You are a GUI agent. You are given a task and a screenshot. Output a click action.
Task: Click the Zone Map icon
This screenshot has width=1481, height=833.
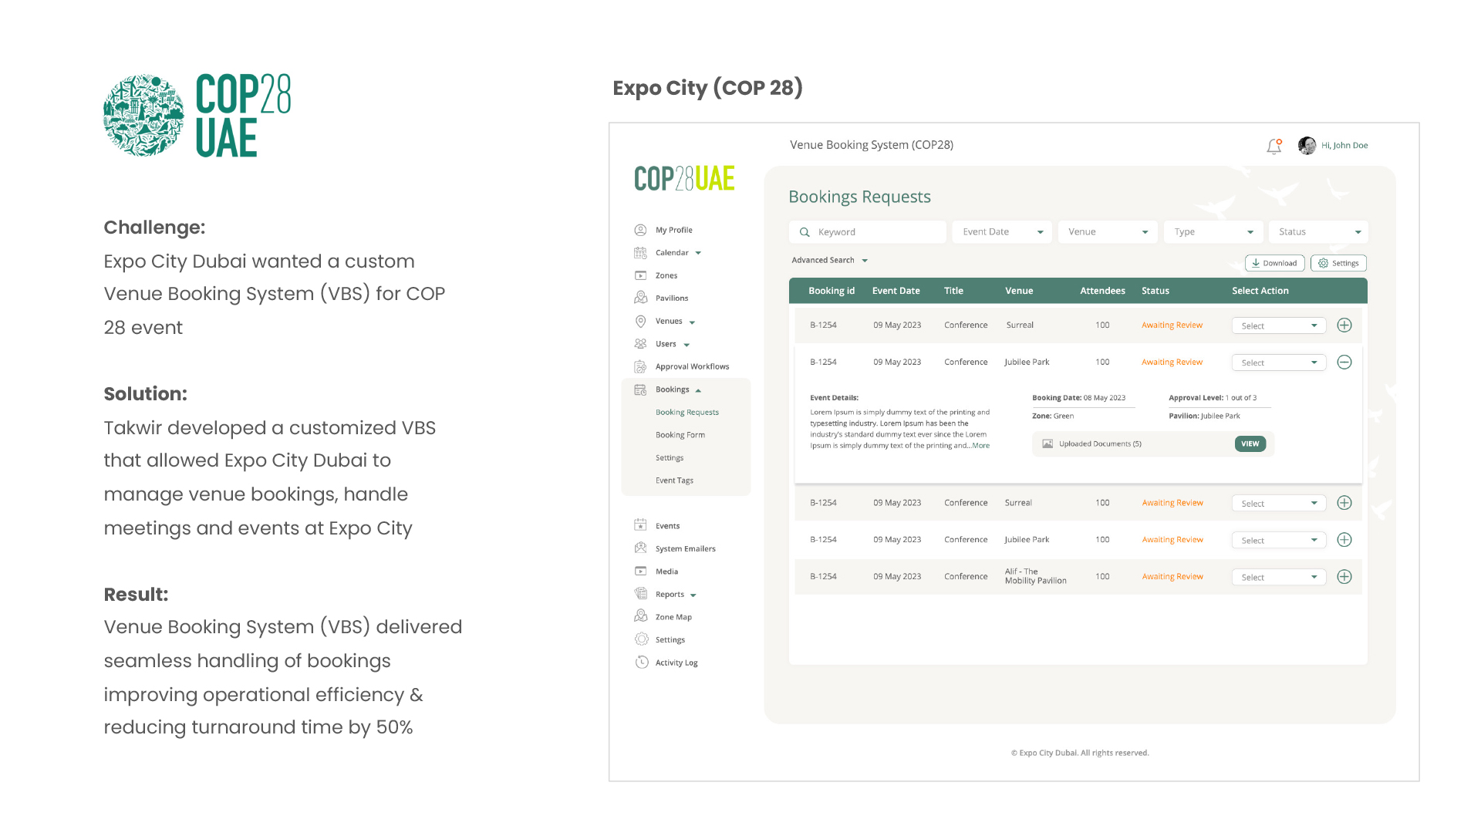pos(640,616)
